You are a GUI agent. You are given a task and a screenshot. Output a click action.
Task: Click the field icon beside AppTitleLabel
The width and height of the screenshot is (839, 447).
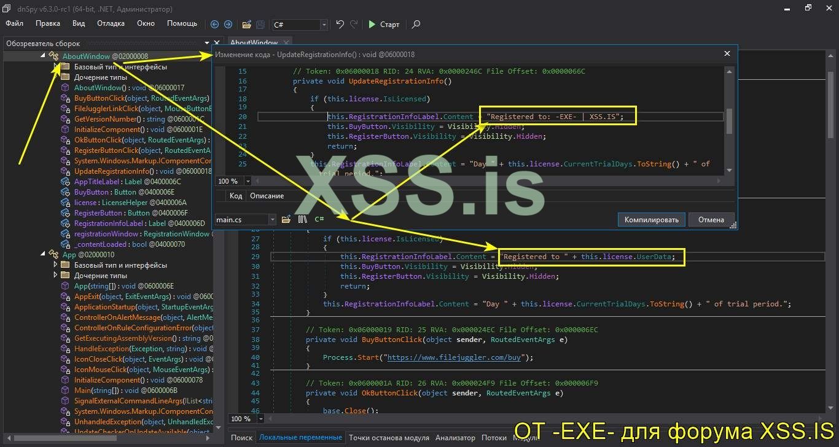(x=65, y=182)
